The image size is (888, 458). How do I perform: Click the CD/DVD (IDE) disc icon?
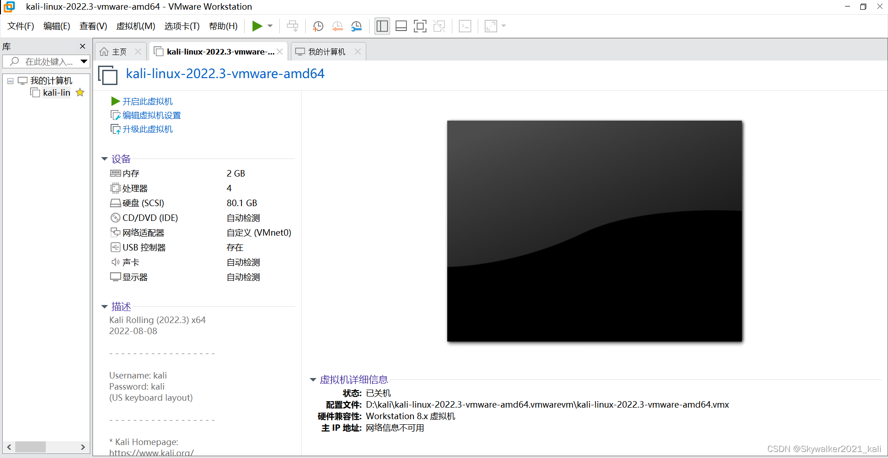pyautogui.click(x=115, y=218)
